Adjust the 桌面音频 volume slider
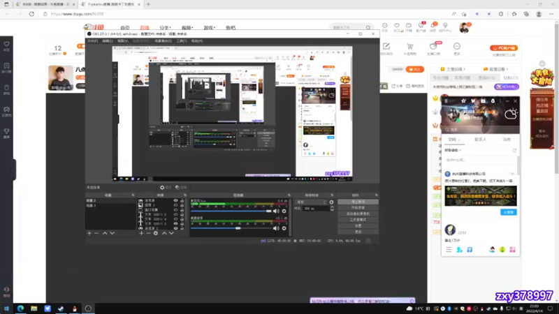The width and height of the screenshot is (559, 314). pos(231,228)
